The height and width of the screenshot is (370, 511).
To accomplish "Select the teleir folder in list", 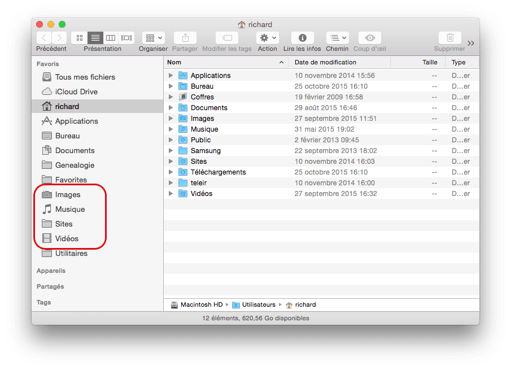I will point(321,183).
